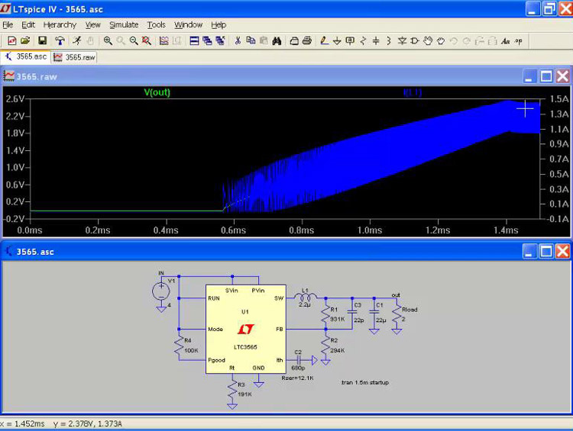
Task: Click the V1 voltage source symbol
Action: coord(161,292)
